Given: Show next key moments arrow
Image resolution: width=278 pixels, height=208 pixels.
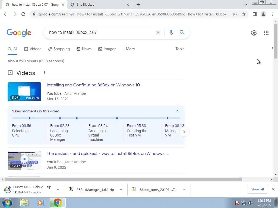Looking at the screenshot, I should tap(184, 132).
